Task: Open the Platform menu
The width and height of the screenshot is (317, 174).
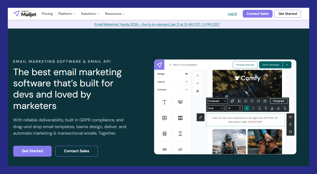Action: coord(66,14)
